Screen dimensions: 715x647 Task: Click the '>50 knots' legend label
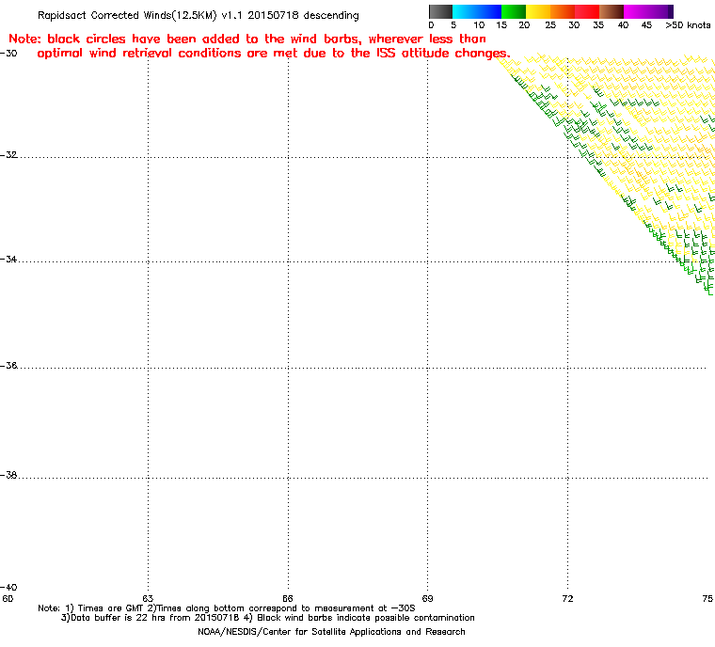pos(688,25)
